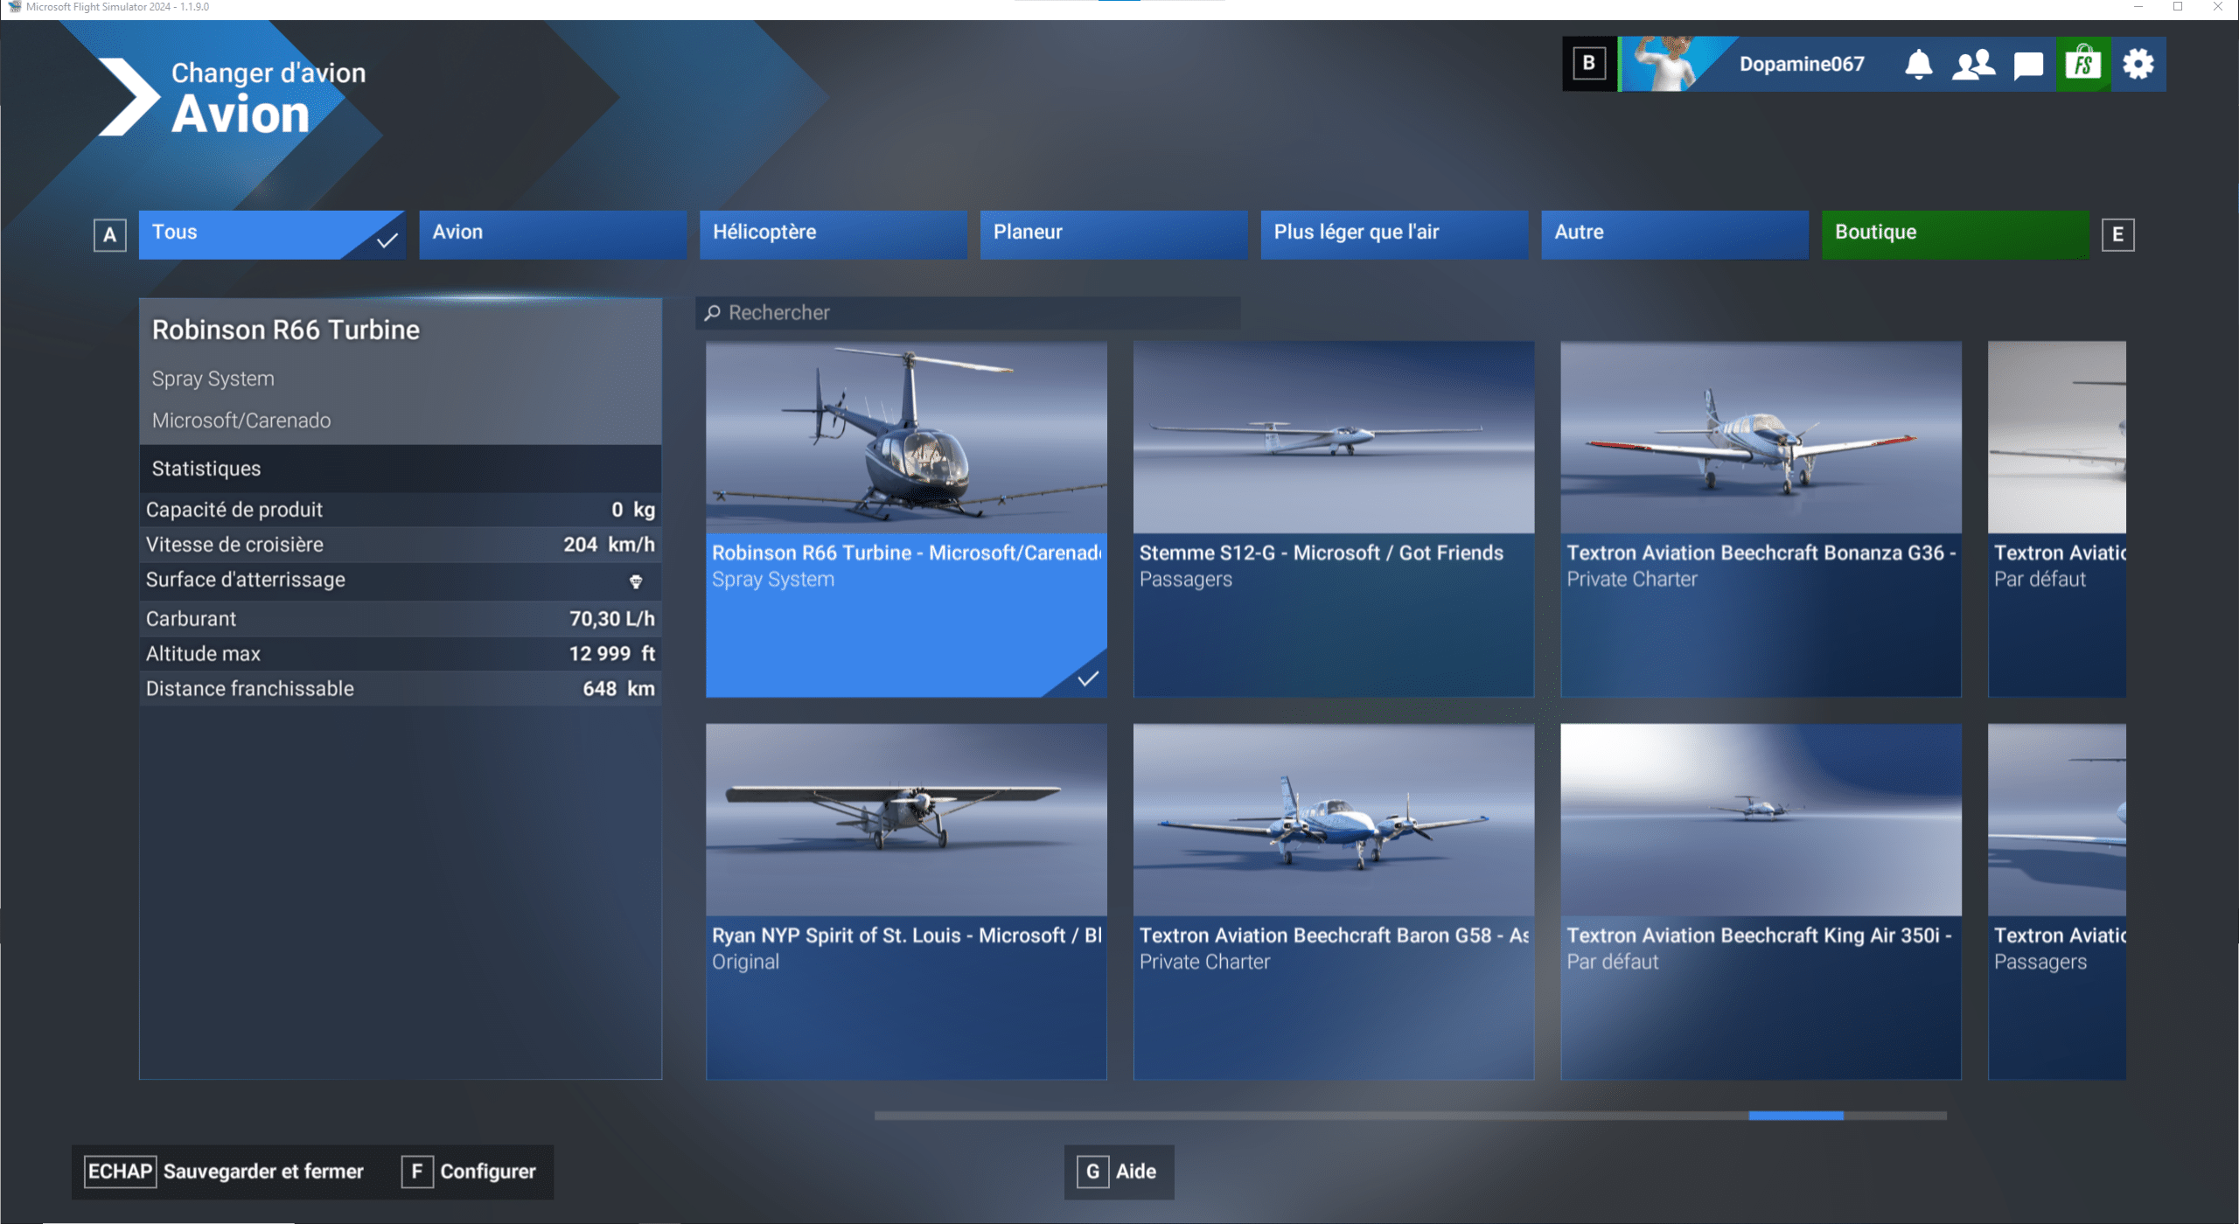The width and height of the screenshot is (2239, 1224).
Task: Switch to the Avion category tab
Action: tap(553, 233)
